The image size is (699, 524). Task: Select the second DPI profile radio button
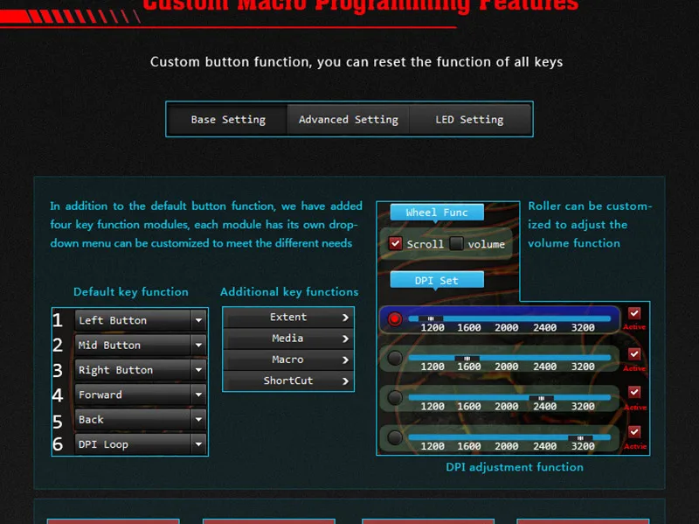(395, 358)
